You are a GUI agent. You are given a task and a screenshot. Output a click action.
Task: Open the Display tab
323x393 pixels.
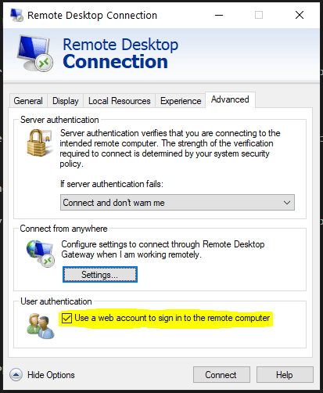[66, 101]
